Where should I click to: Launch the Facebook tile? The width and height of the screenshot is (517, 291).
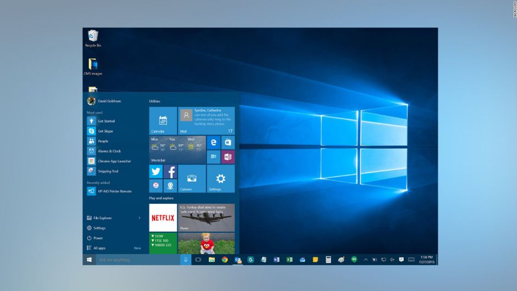(x=170, y=171)
